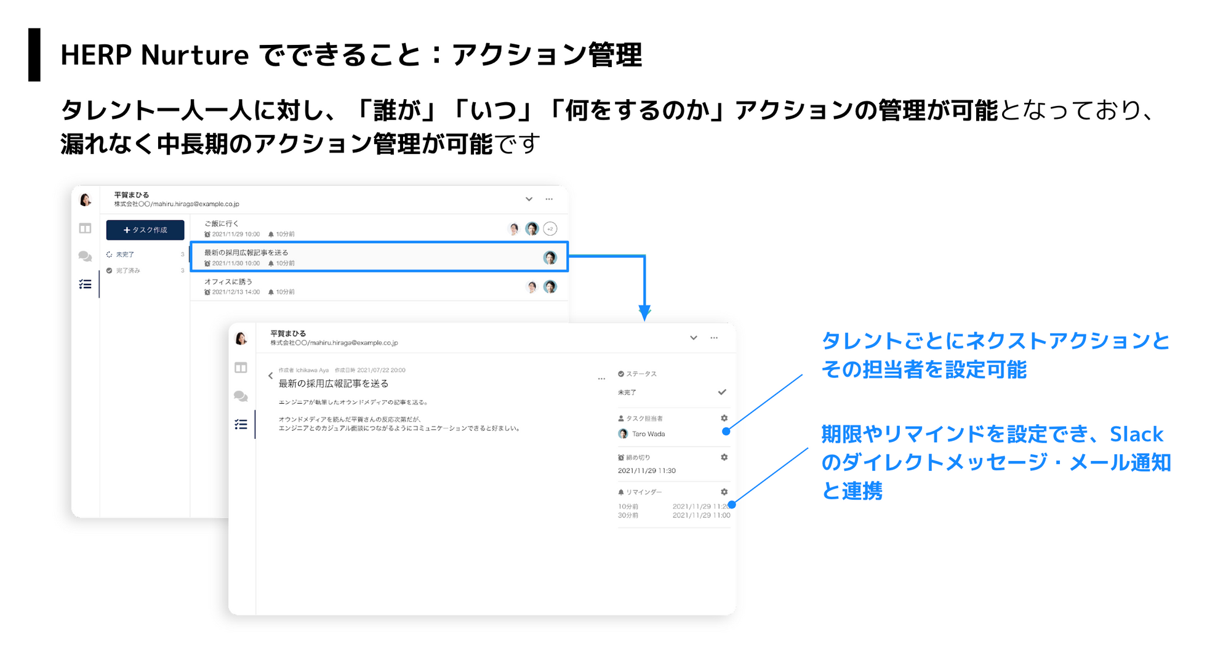Screen dimensions: 1231x647
Task: Select the tasks checklist icon in task detail sidebar
Action: pos(241,424)
